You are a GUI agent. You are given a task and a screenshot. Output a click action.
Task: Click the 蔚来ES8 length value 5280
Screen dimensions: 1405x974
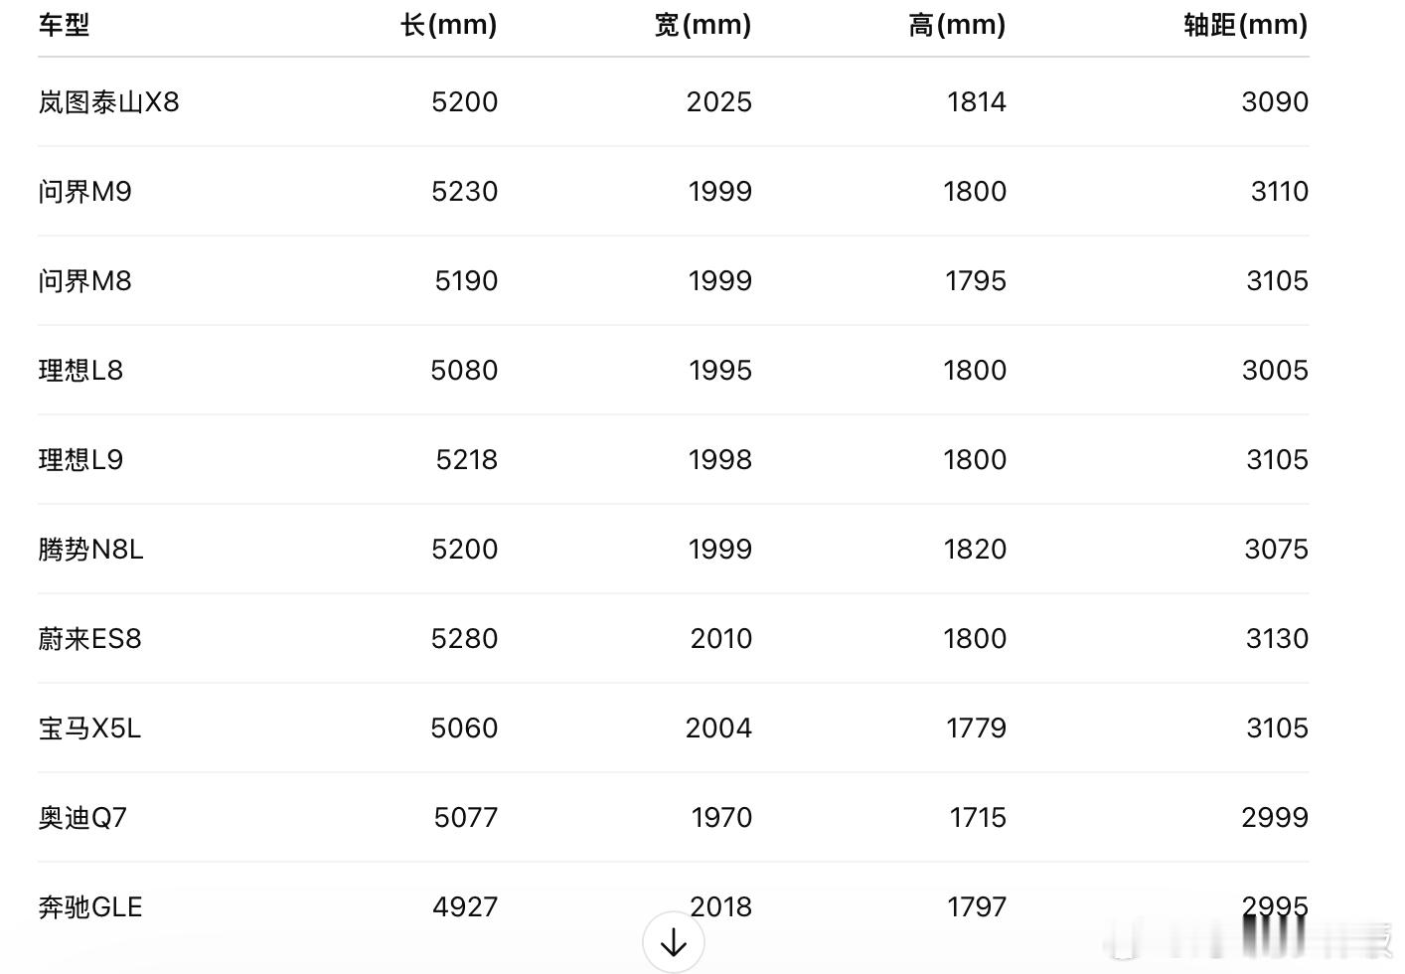[464, 639]
